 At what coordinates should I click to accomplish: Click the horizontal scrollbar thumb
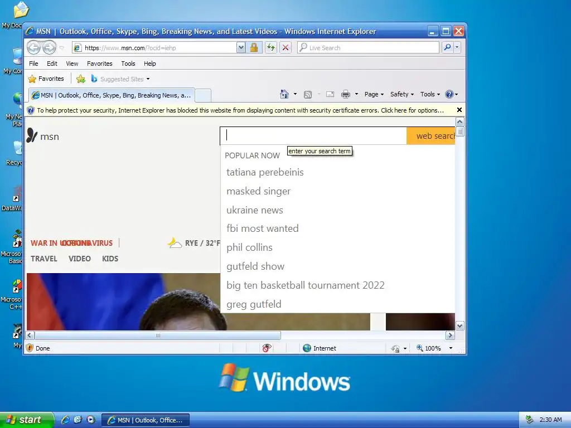pos(158,335)
